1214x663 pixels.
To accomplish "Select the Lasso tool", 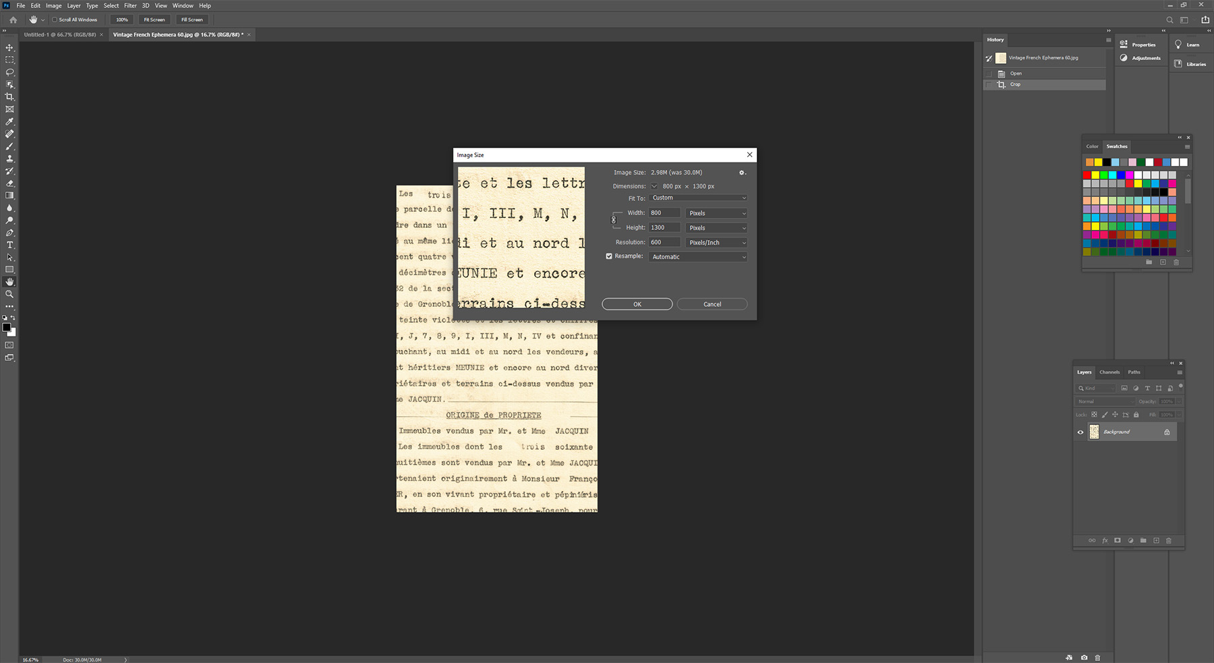I will pos(9,72).
